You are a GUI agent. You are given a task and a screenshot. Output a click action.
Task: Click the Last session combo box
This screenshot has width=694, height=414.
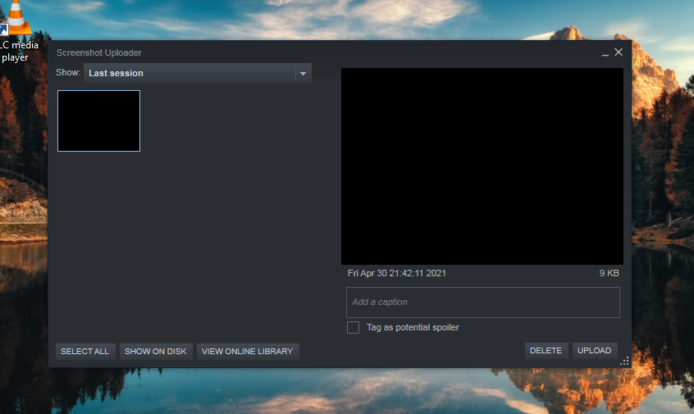click(x=198, y=74)
